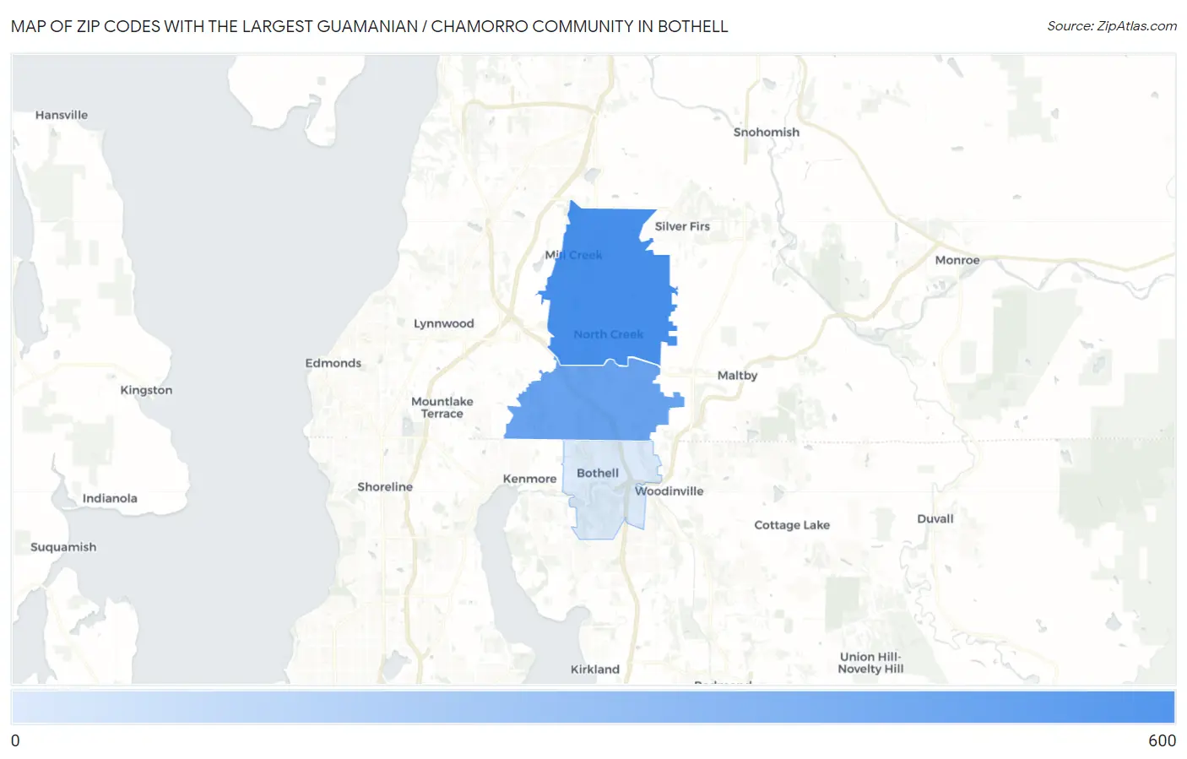
Task: Click the color gradient legend bar
Action: (x=593, y=707)
